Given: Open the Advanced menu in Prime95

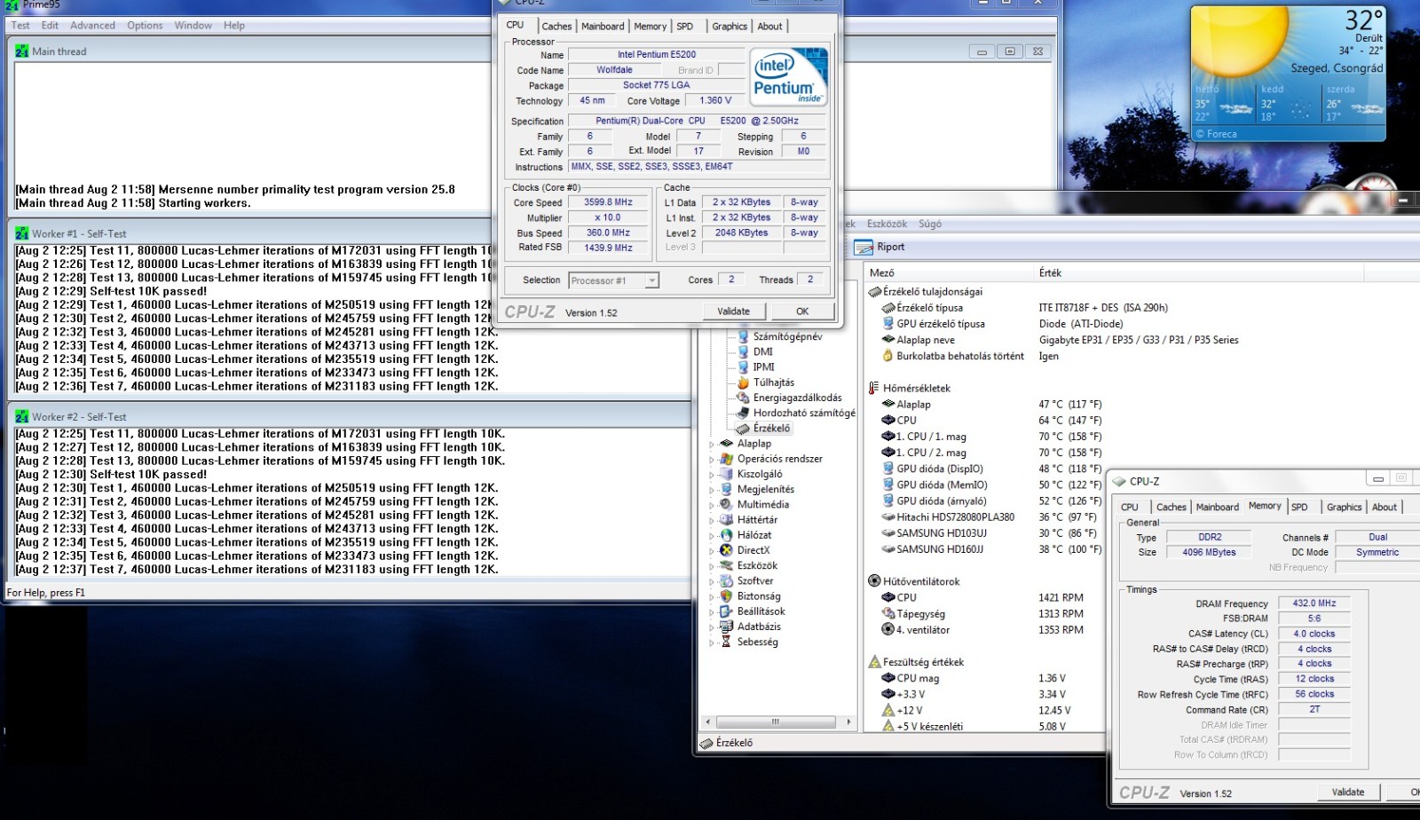Looking at the screenshot, I should (92, 25).
